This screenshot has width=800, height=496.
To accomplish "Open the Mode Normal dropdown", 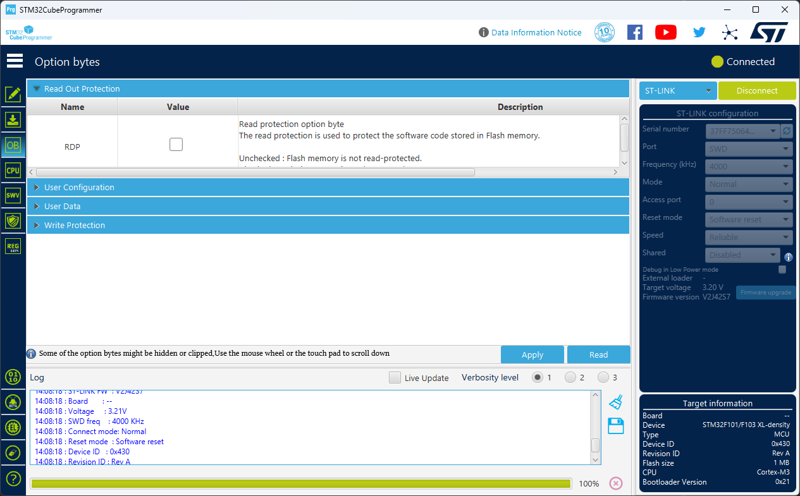I will [x=749, y=184].
